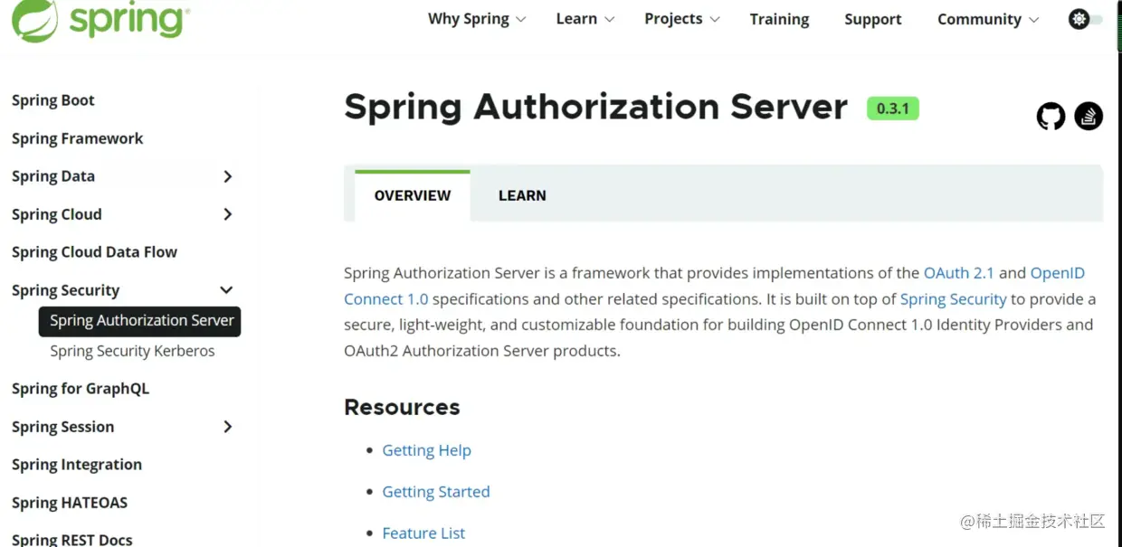
Task: Open Spring Cloud Data Flow project
Action: click(94, 252)
